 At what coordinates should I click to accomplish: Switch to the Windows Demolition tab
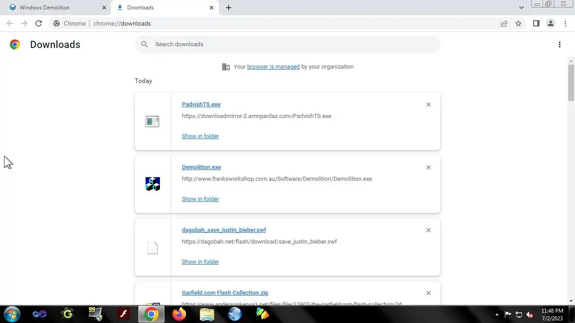[x=56, y=8]
